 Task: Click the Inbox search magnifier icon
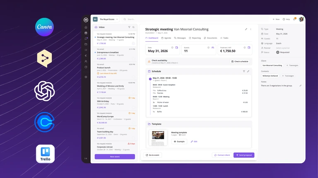tap(133, 27)
